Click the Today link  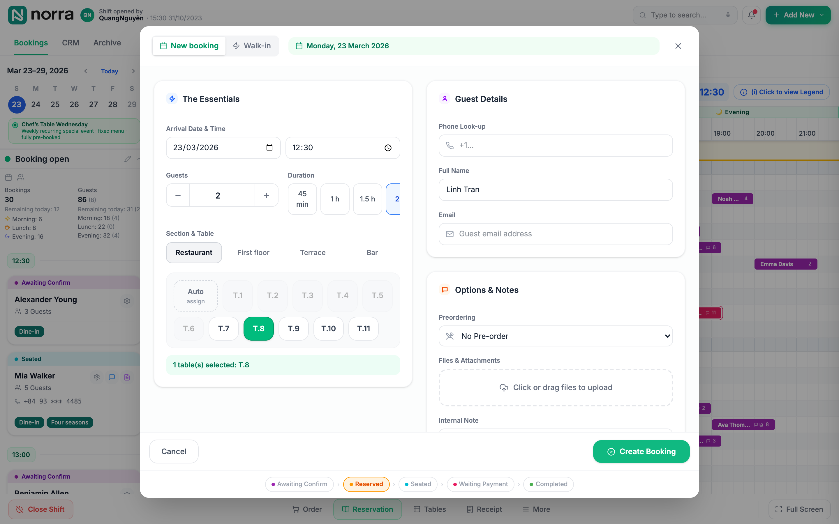click(x=110, y=71)
